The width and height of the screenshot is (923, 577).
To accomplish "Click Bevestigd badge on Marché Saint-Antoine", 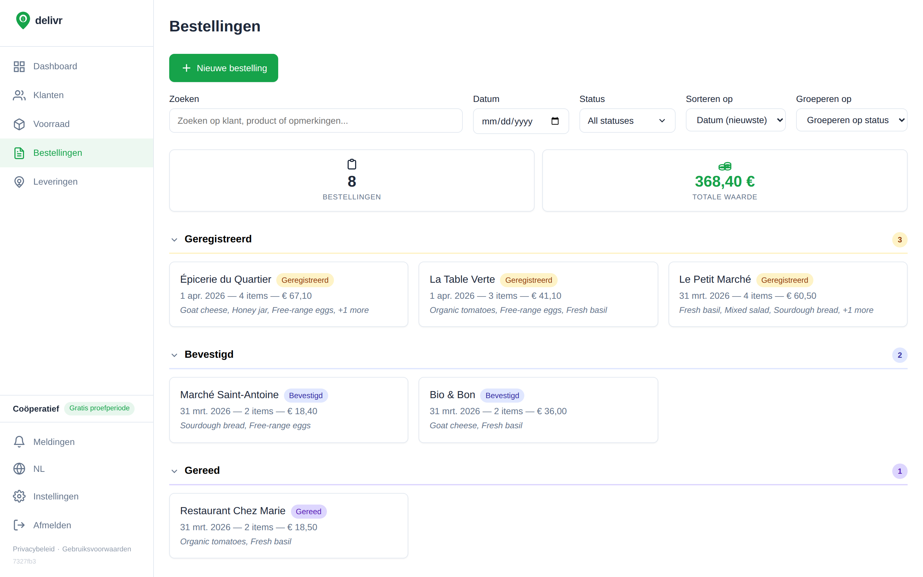I will pos(305,395).
